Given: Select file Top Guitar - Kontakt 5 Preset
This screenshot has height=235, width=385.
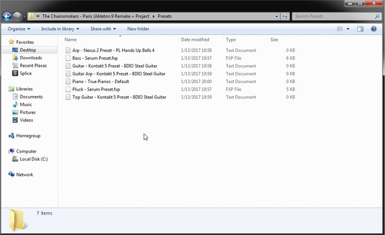Looking at the screenshot, I should pyautogui.click(x=119, y=97).
